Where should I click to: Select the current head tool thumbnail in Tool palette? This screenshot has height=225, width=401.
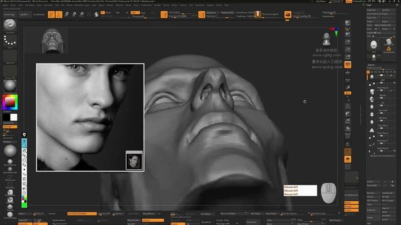click(x=373, y=45)
